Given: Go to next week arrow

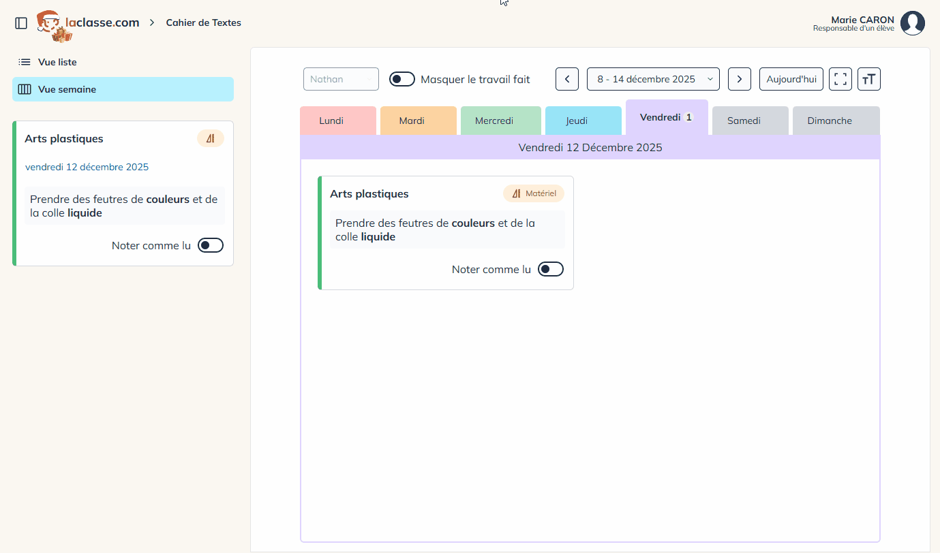Looking at the screenshot, I should click(x=740, y=79).
